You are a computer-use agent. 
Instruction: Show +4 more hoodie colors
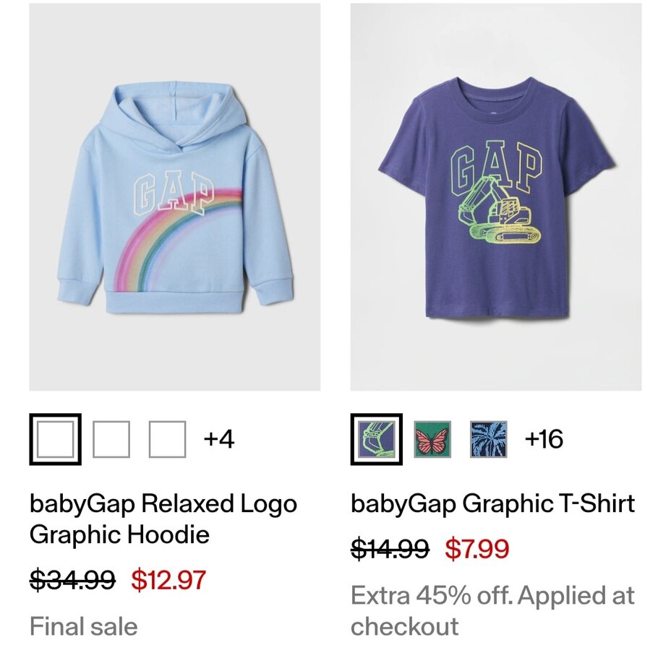tap(218, 439)
